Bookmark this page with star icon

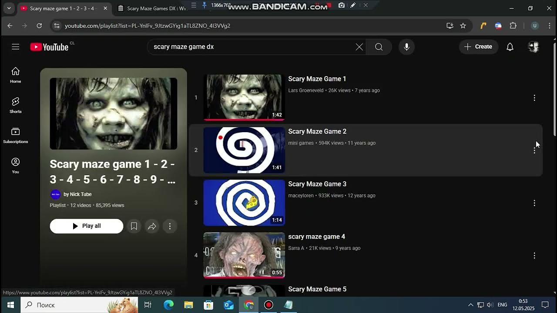coord(463,26)
